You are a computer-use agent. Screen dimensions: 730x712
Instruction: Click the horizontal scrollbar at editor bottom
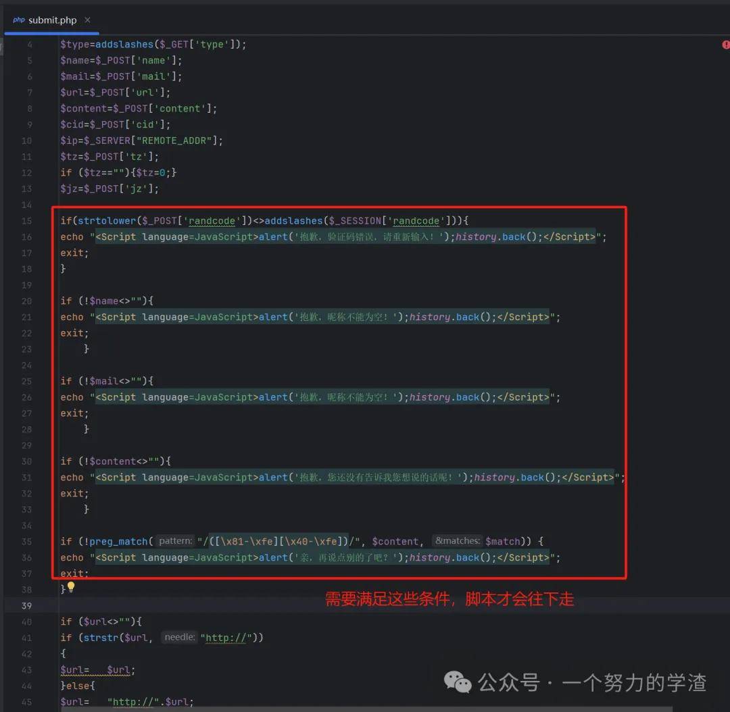[x=368, y=709]
